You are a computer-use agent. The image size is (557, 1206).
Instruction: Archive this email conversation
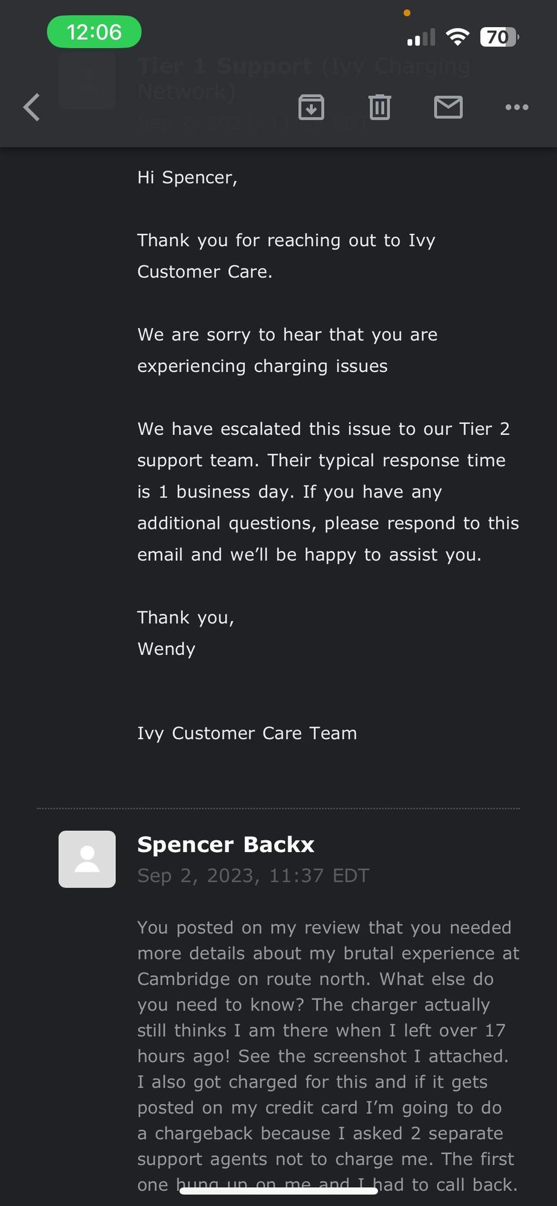(311, 107)
